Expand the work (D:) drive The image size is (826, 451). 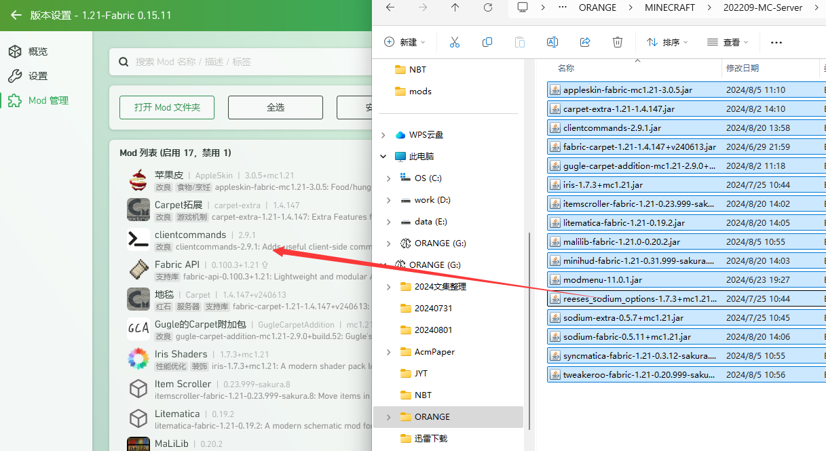tap(388, 200)
